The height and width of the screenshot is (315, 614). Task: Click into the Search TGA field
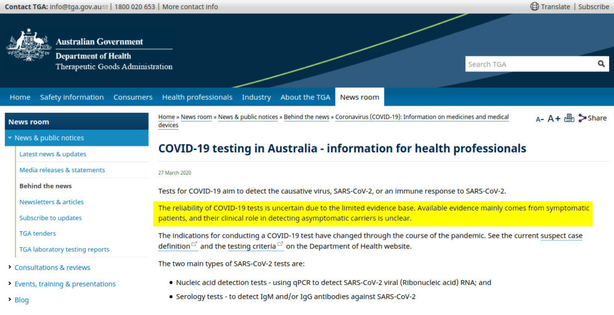tap(529, 64)
